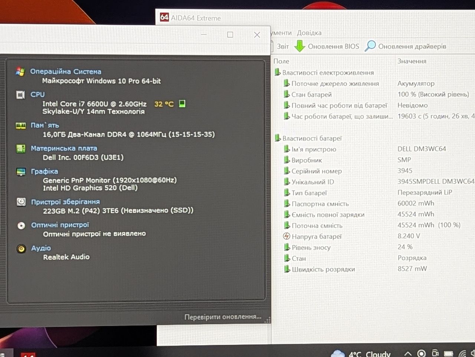
Task: Click the Dell Inc. 00F6D3 (U3E1) text
Action: coord(83,158)
